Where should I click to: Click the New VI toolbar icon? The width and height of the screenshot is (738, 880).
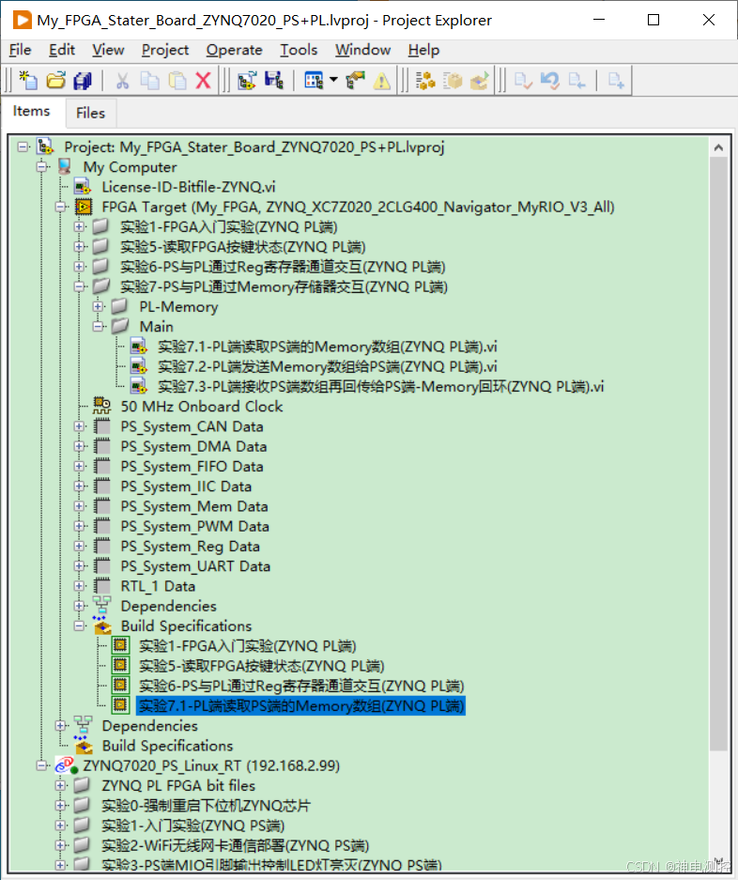pos(27,80)
